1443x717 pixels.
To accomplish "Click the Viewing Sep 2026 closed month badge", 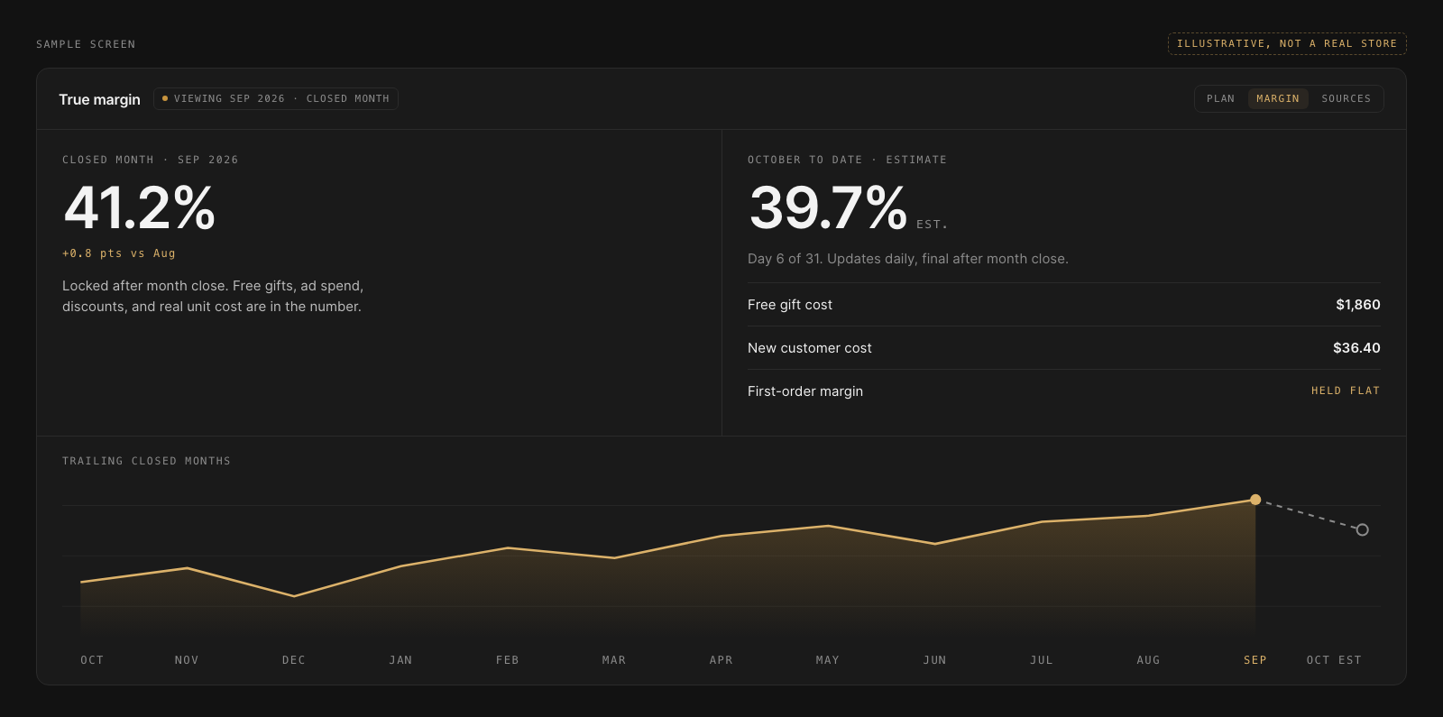I will click(276, 99).
